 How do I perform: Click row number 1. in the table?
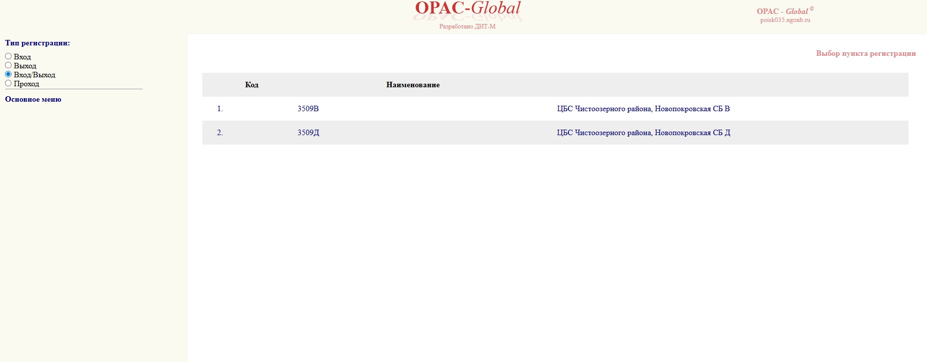(220, 109)
